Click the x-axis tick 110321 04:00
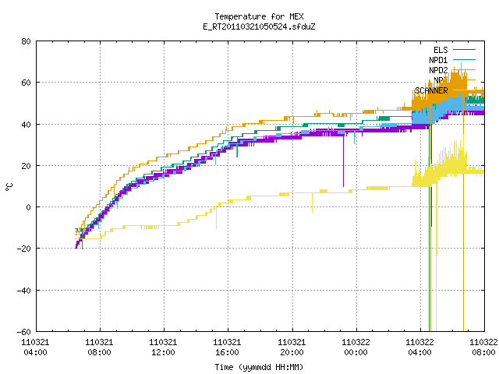The height and width of the screenshot is (374, 499). coord(35,347)
